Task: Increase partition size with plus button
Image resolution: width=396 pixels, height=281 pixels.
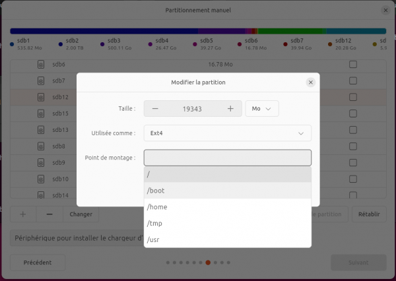Action: pos(230,109)
